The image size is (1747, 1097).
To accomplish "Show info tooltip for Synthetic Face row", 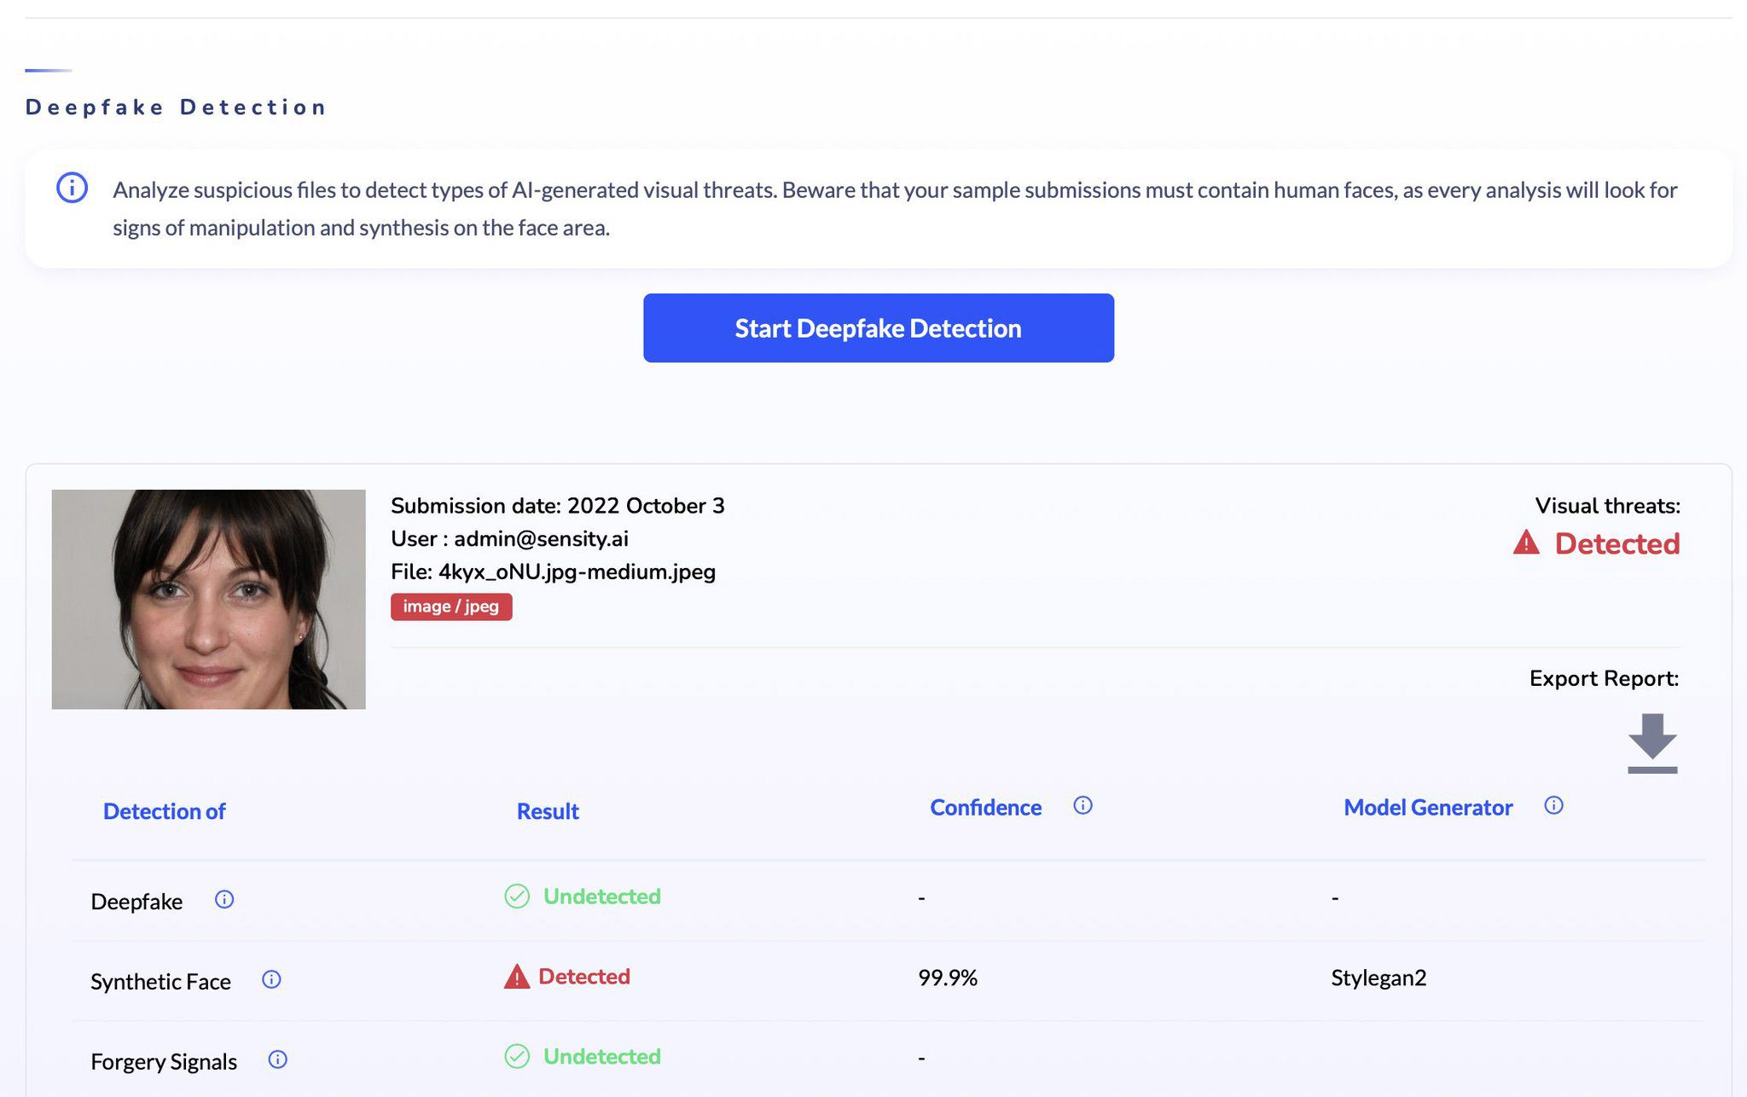I will 271,979.
